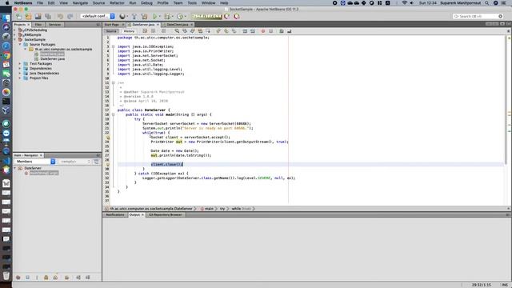
Task: Click the Undo toolbar icon
Action: pyautogui.click(x=60, y=16)
